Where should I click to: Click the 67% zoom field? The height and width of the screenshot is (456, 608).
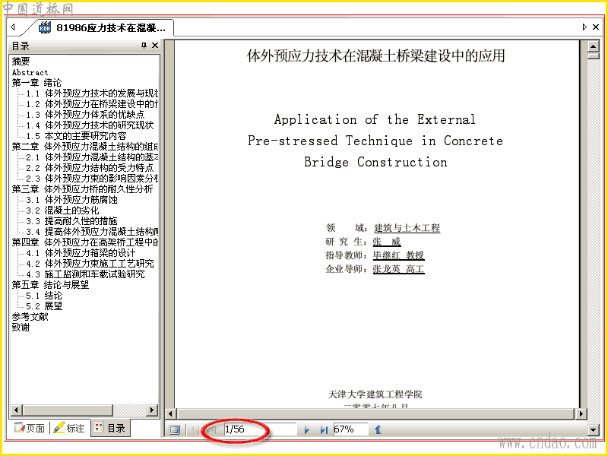pyautogui.click(x=350, y=429)
